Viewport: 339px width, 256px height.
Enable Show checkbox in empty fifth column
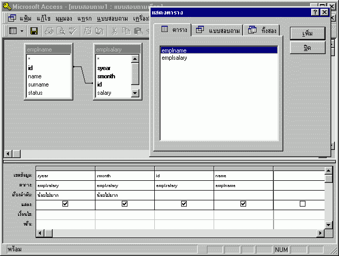pyautogui.click(x=302, y=204)
